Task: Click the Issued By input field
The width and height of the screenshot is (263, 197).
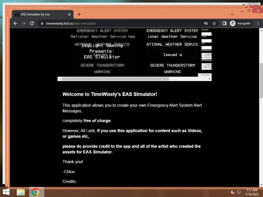Action: pyautogui.click(x=206, y=34)
